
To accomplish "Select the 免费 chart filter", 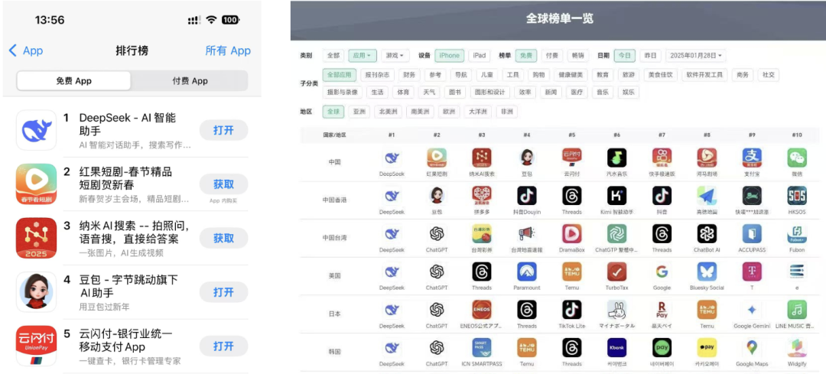I will [x=525, y=55].
